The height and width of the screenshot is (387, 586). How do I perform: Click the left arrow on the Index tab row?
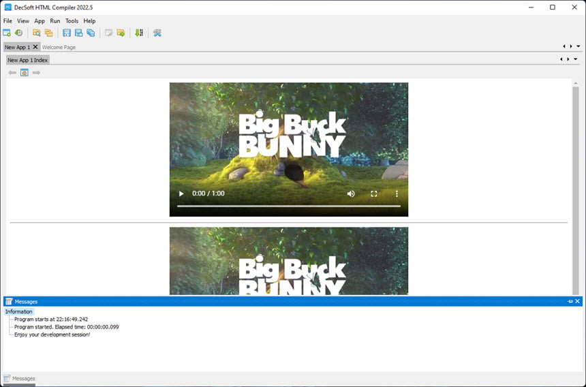[x=561, y=59]
